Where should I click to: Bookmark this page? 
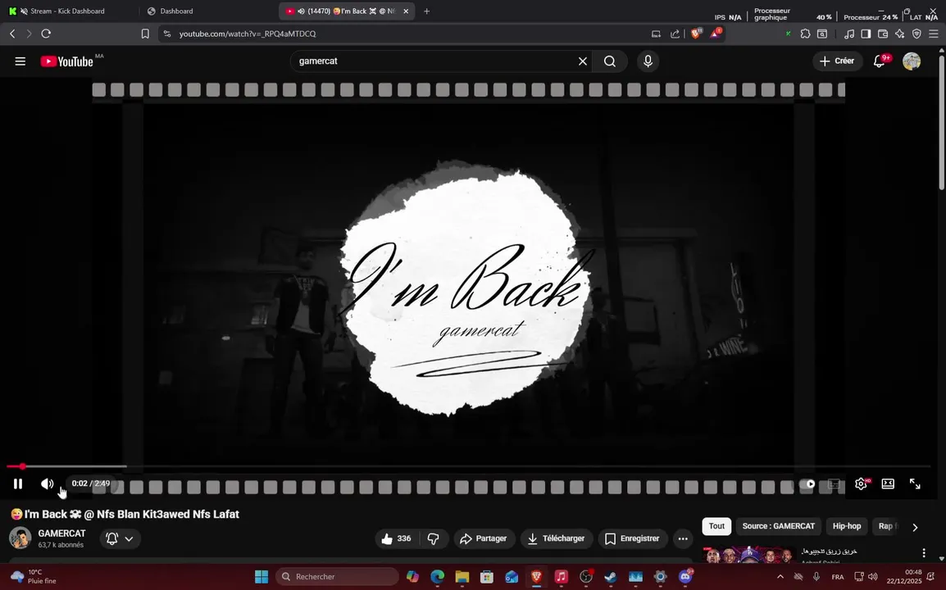coord(145,34)
